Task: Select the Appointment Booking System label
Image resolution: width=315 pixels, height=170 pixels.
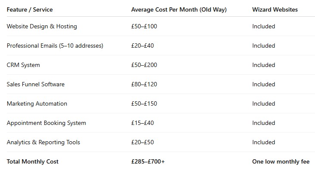Action: (47, 123)
